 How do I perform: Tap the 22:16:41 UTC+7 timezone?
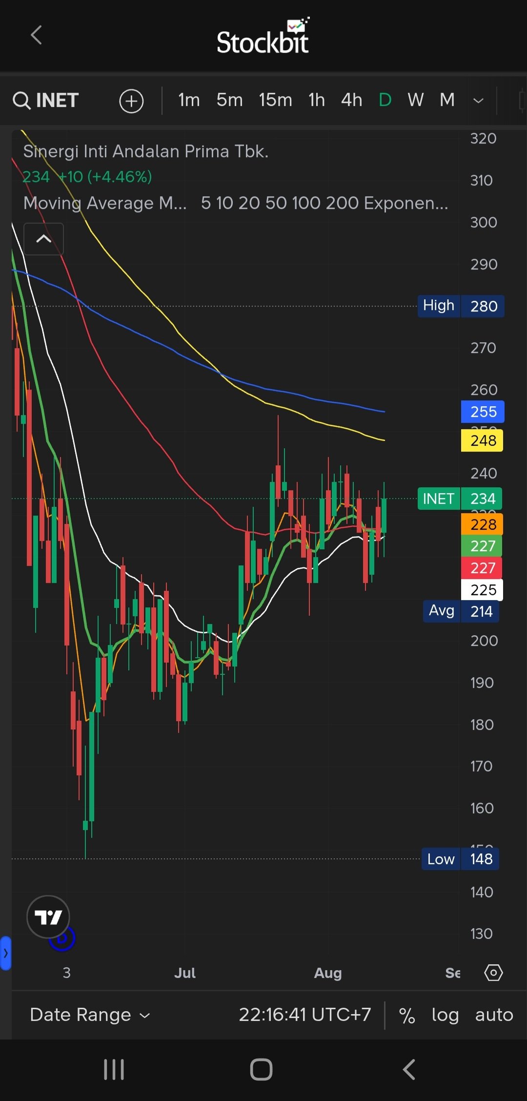[x=304, y=1015]
